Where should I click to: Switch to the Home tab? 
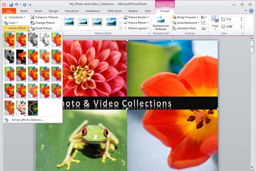[x=24, y=11]
